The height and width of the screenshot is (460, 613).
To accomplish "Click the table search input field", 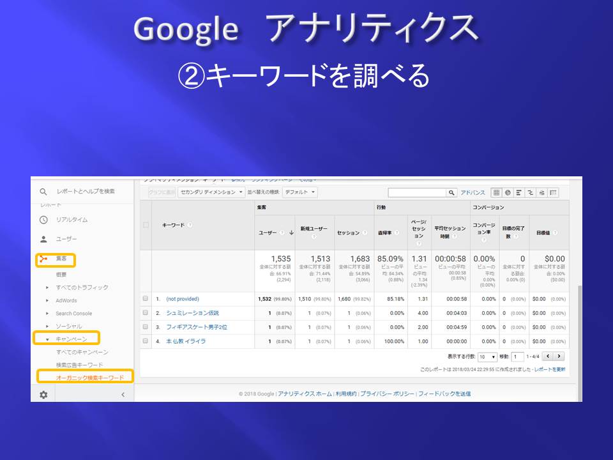I will click(x=417, y=192).
